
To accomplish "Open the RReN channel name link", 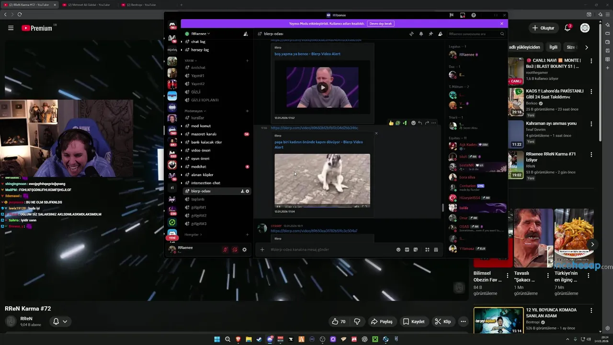I will coord(26,319).
